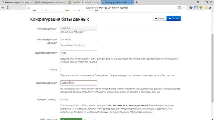Focus the Имя пользователя field with root
Image resolution: width=214 pixels, height=120 pixels.
[x=79, y=53]
